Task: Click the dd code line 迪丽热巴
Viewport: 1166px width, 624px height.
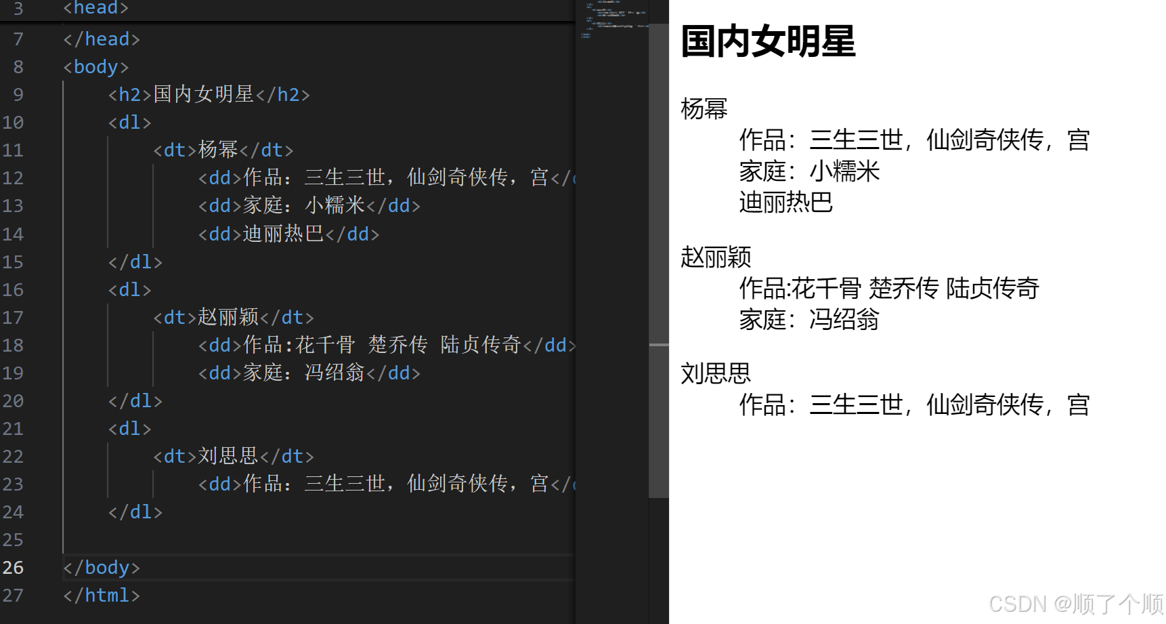Action: (288, 234)
